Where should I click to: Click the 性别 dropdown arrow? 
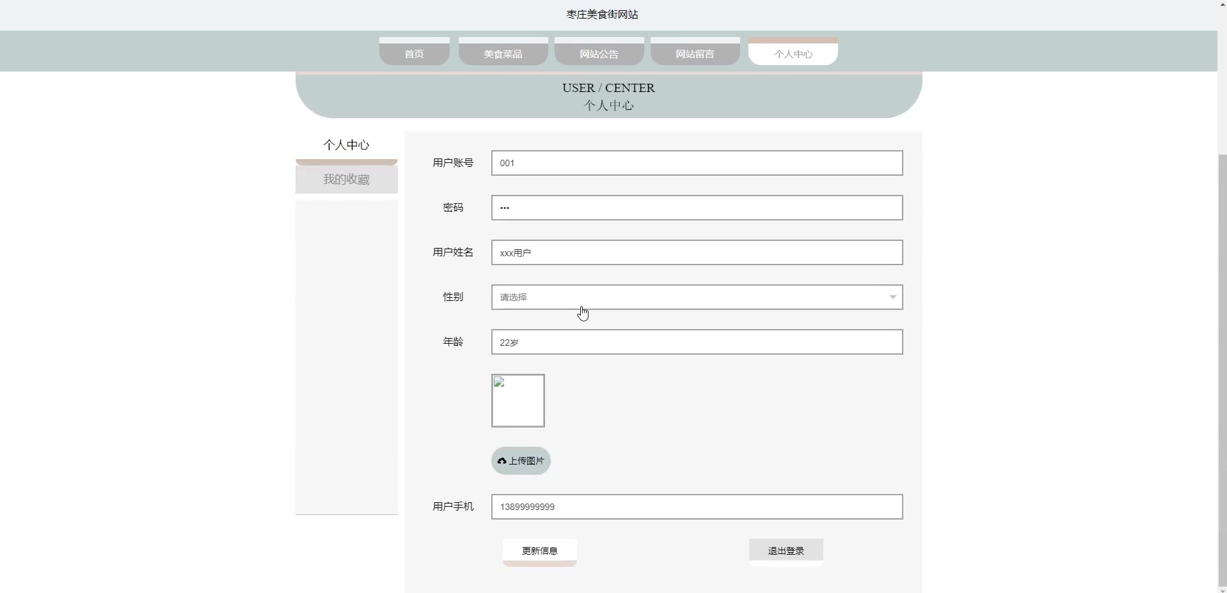(x=892, y=297)
